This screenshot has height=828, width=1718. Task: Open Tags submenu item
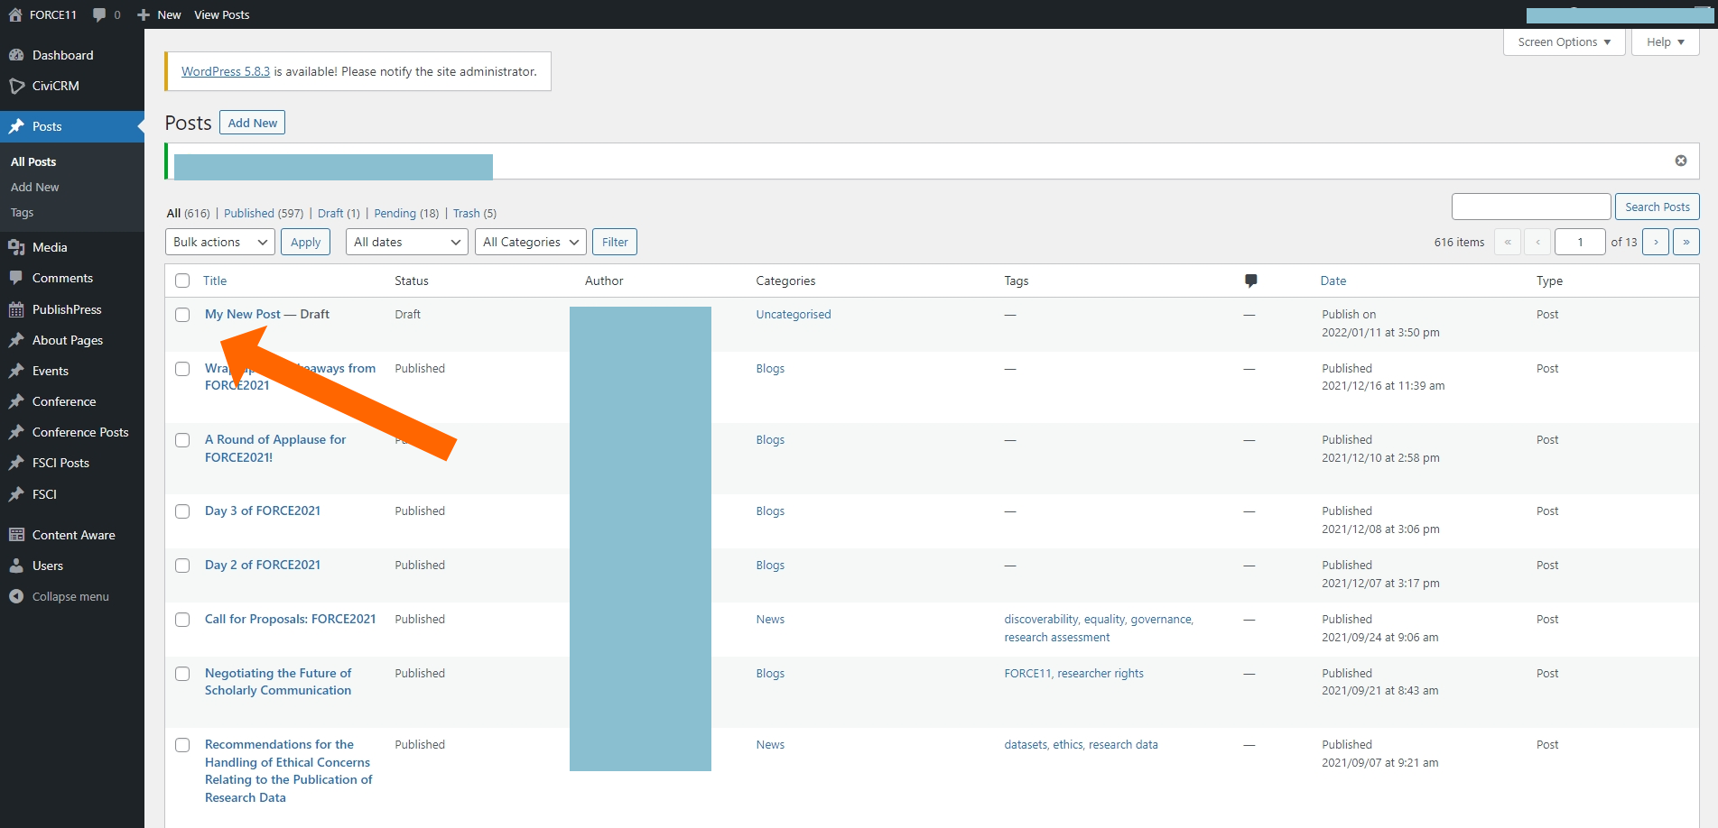tap(22, 213)
